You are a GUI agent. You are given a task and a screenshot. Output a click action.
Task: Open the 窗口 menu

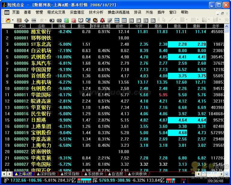(173, 12)
